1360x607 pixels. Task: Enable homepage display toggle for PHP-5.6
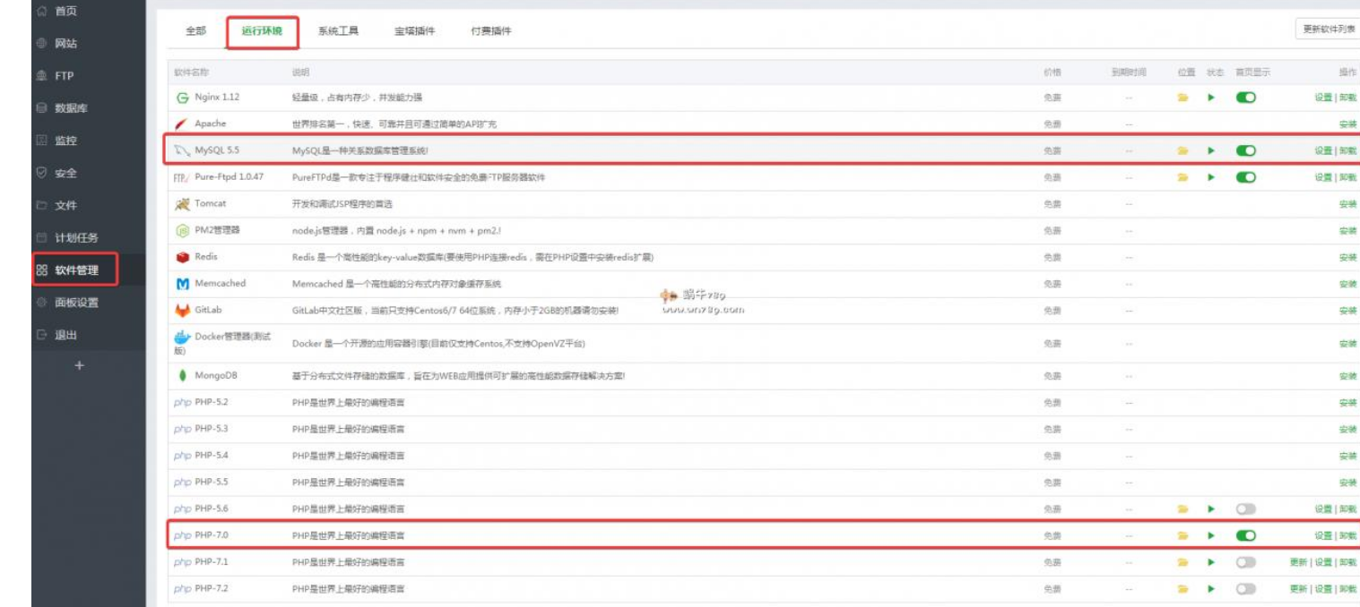coord(1245,509)
